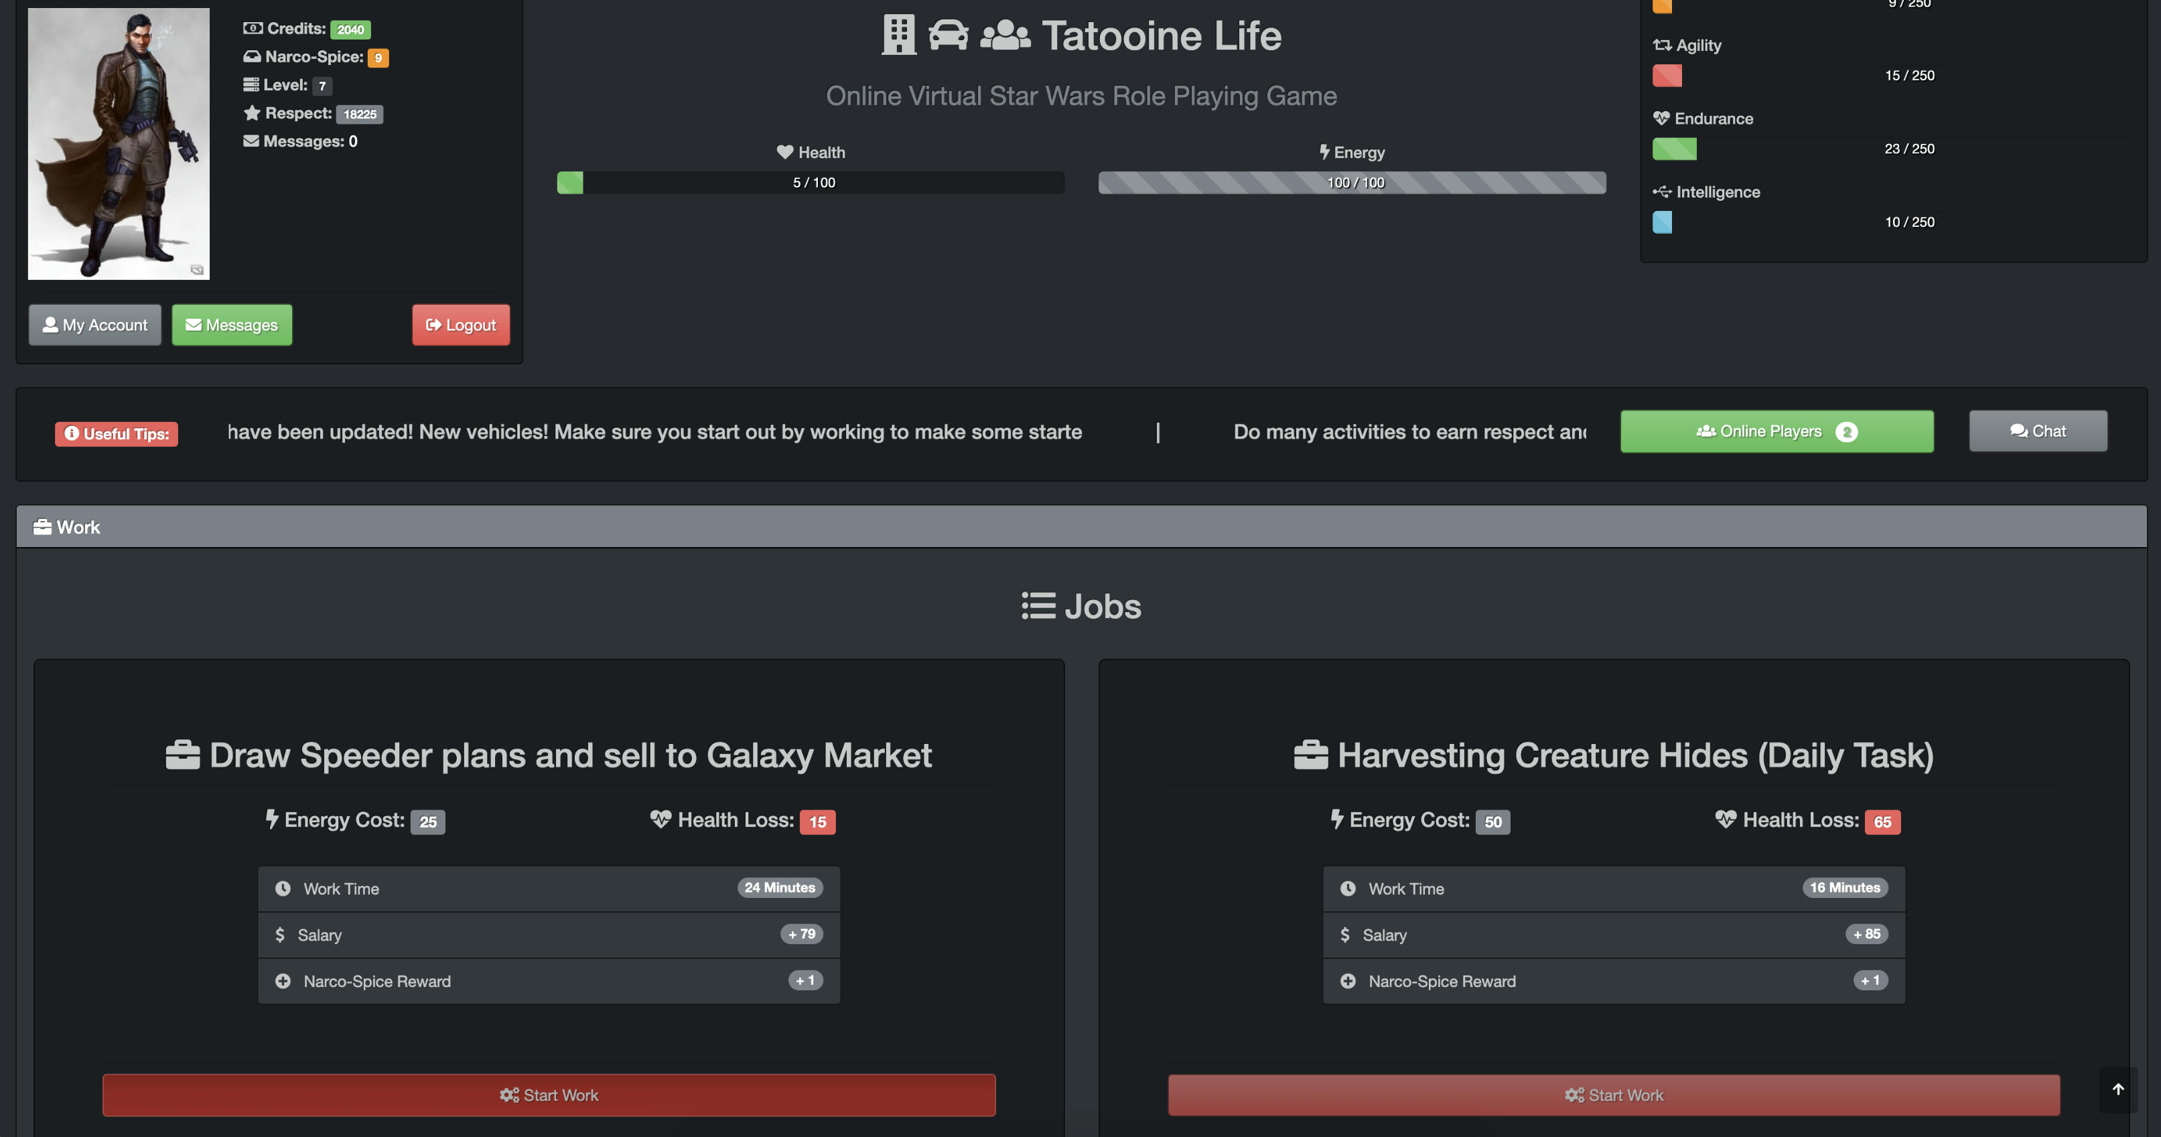Viewport: 2161px width, 1137px height.
Task: Click the car icon in the title
Action: pos(949,35)
